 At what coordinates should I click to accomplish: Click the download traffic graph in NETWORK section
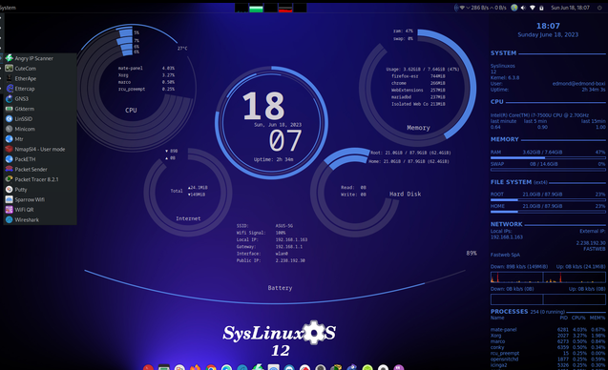coord(548,277)
